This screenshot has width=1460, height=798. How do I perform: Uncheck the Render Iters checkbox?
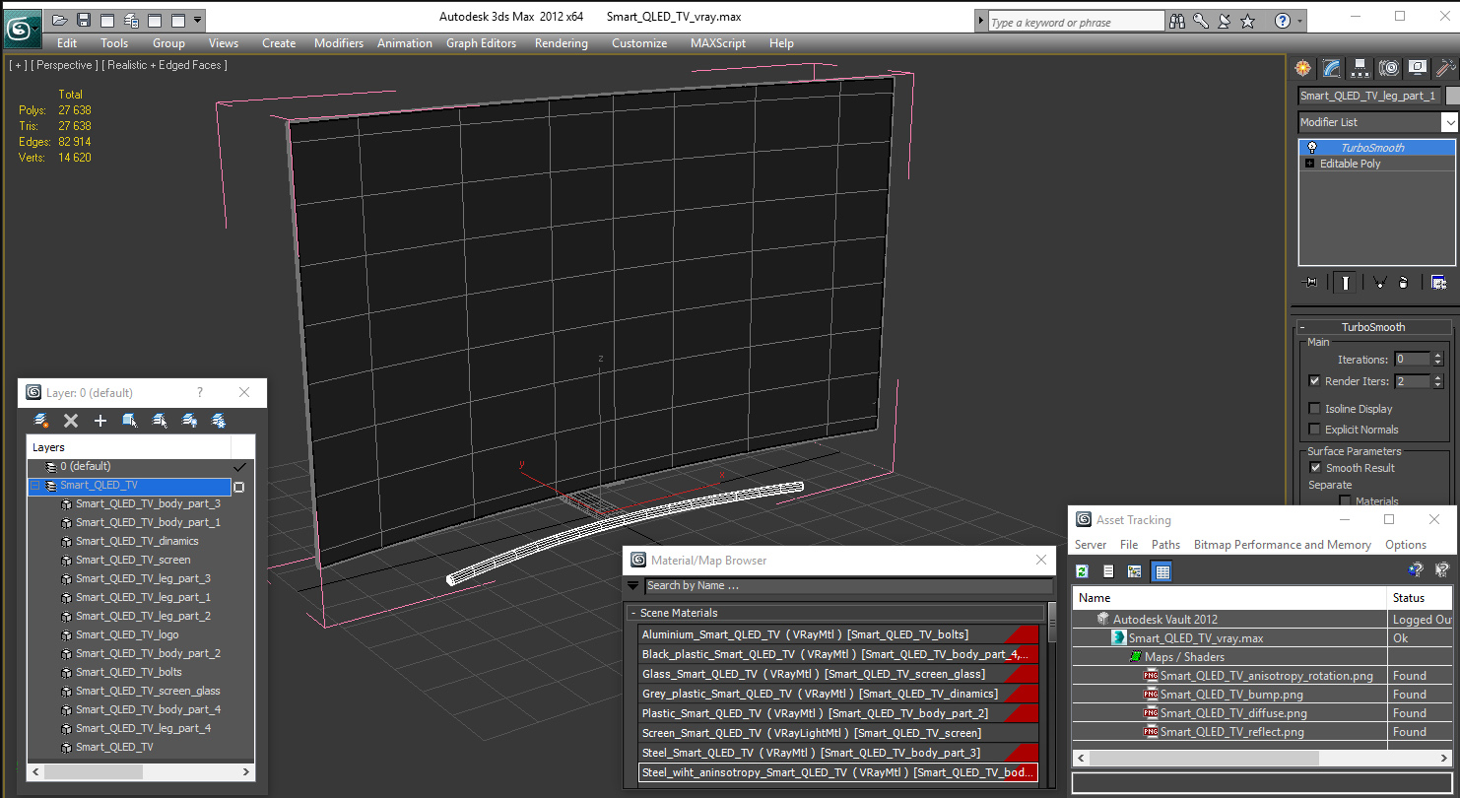click(1315, 381)
